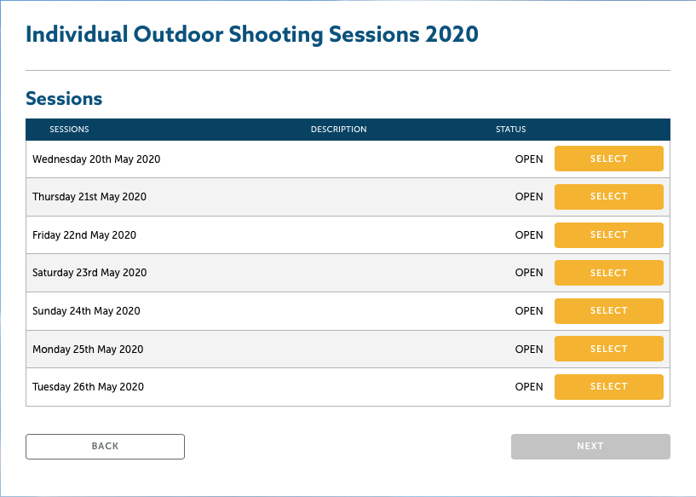
Task: Click the 'Thursday 21st May 2020' date text
Action: click(89, 197)
